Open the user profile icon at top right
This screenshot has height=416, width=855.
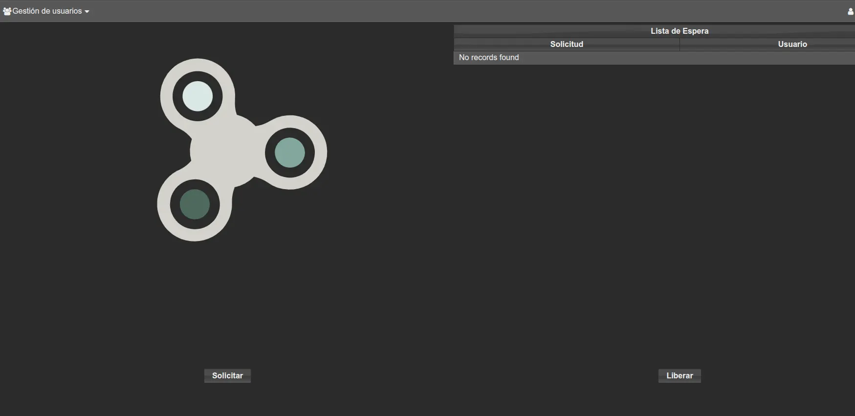(851, 12)
